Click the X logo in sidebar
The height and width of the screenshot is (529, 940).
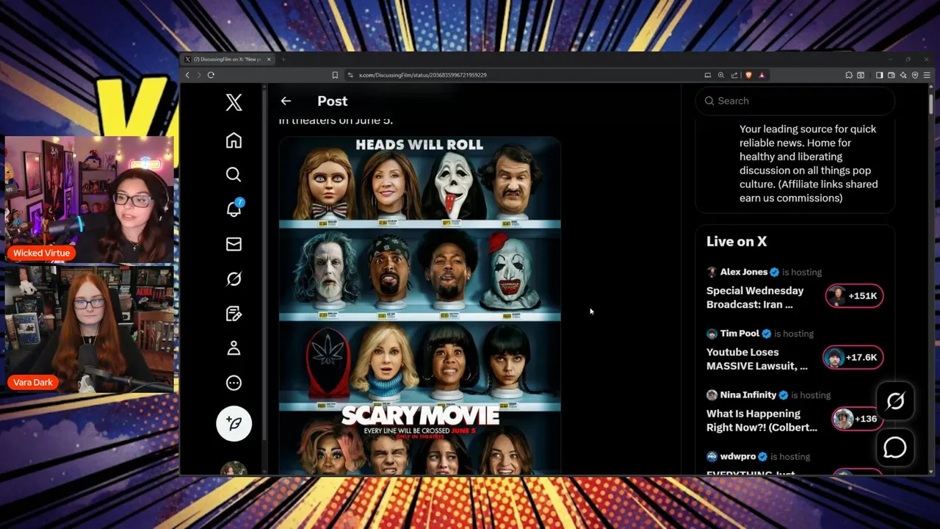point(234,102)
